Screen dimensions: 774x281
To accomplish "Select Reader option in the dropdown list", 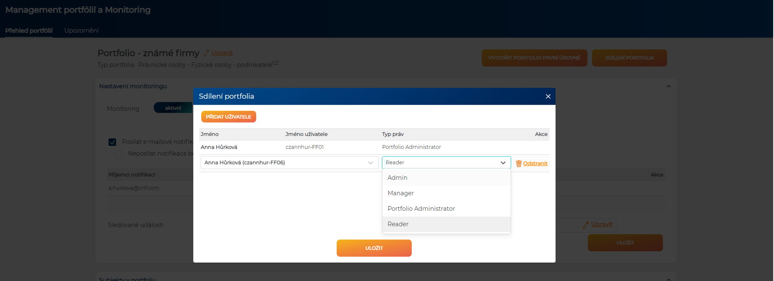I will click(x=446, y=224).
